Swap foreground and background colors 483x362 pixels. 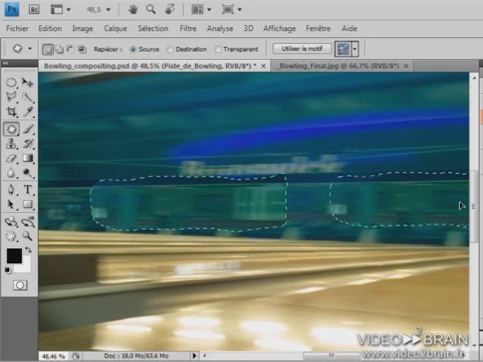pyautogui.click(x=28, y=250)
